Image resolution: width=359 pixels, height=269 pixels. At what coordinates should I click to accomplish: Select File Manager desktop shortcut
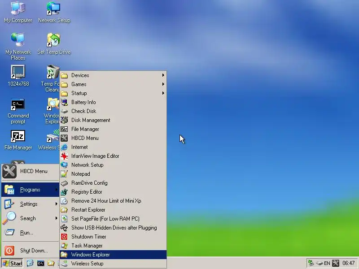tap(18, 140)
